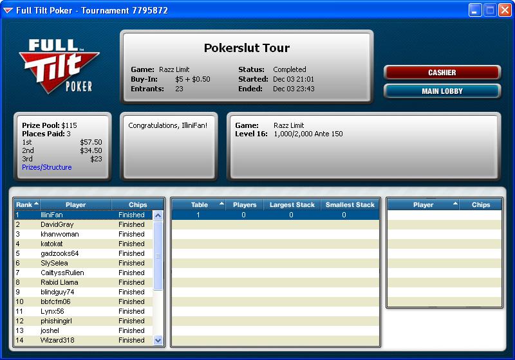The image size is (515, 360).
Task: Click the Prize Pool $115 text
Action: pos(50,125)
